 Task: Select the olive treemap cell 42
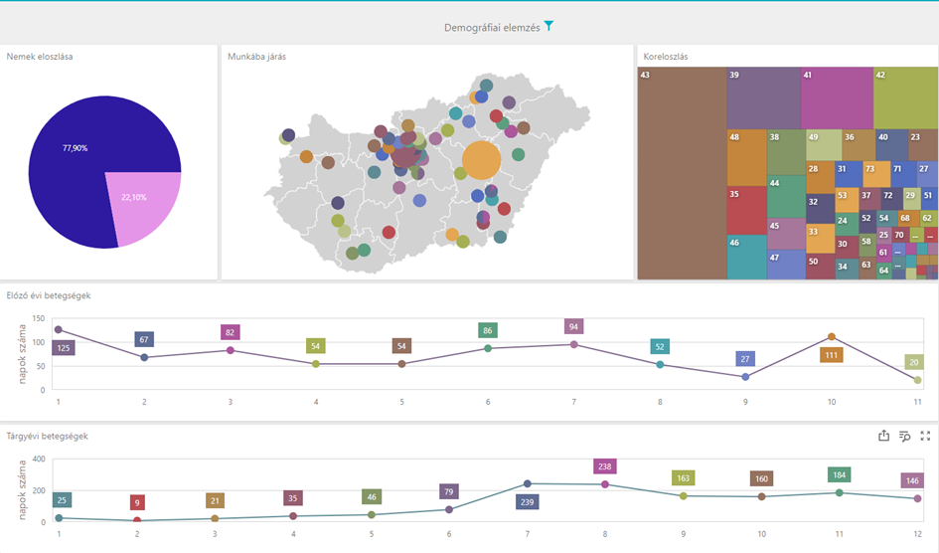point(905,97)
